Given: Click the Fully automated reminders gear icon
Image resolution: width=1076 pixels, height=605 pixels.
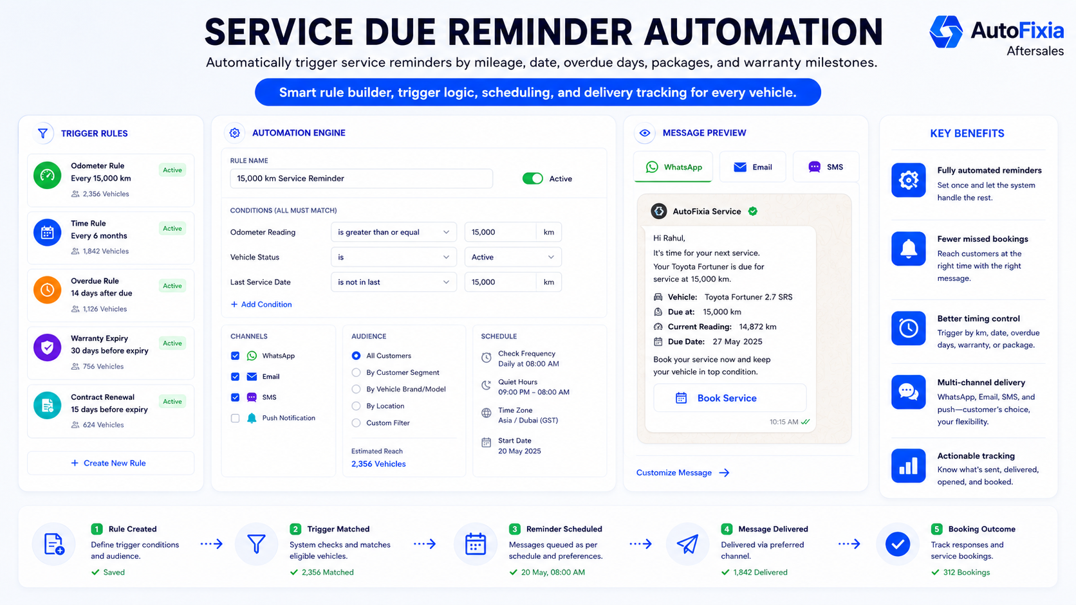Looking at the screenshot, I should (908, 180).
